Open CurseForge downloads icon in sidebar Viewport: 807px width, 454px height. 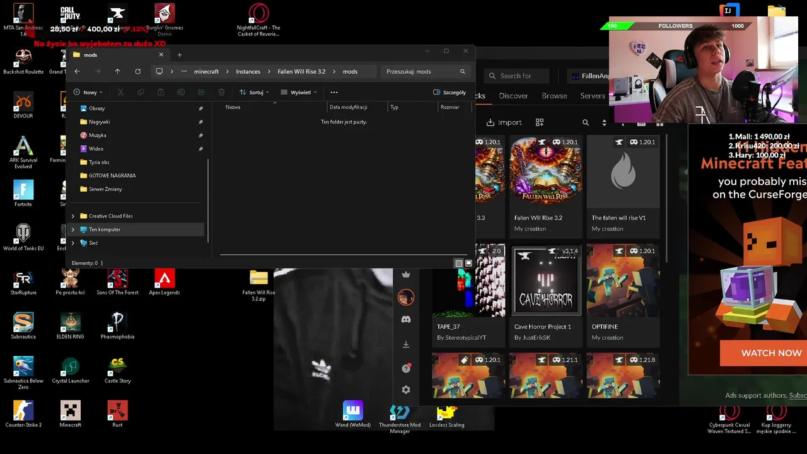tap(406, 344)
